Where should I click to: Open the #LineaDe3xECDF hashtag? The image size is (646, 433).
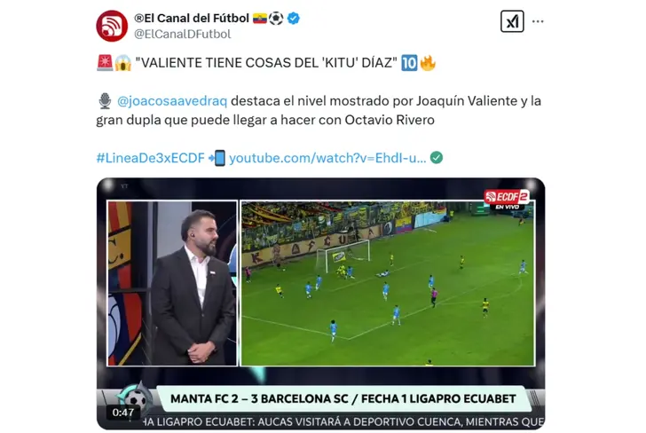[x=150, y=158]
